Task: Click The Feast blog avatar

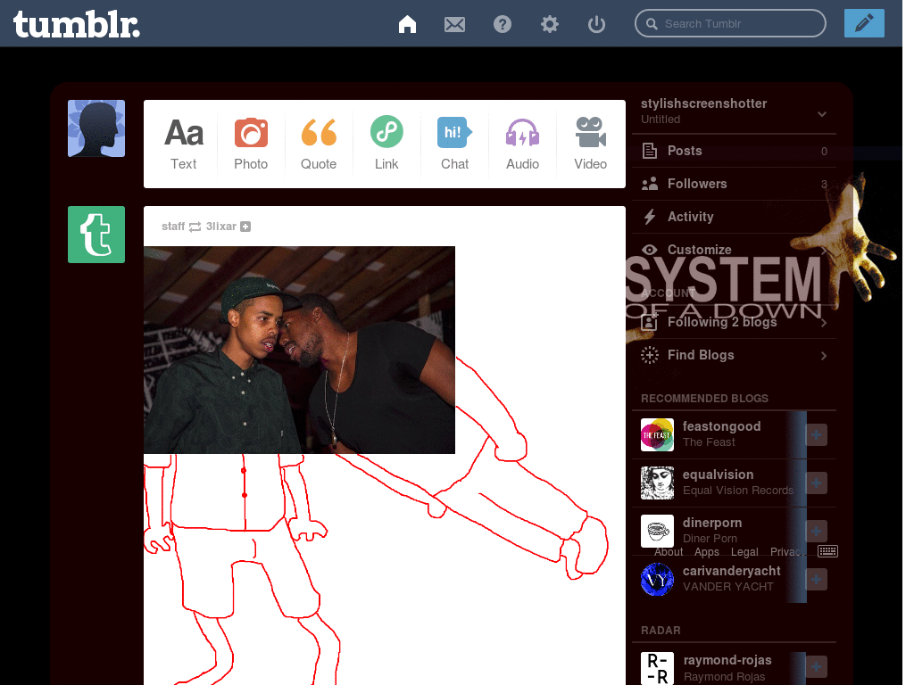Action: point(657,434)
